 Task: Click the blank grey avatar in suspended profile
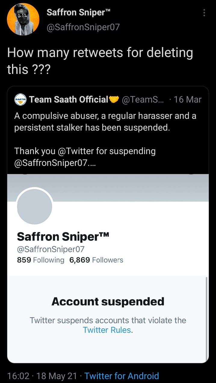35,207
